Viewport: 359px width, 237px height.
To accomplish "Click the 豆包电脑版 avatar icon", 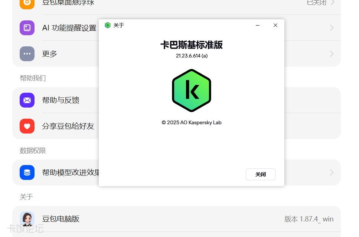I will tap(27, 219).
